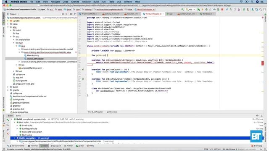Viewport: 269px width, 151px height.
Task: Switch to content_main.xml editor tab
Action: tap(187, 14)
